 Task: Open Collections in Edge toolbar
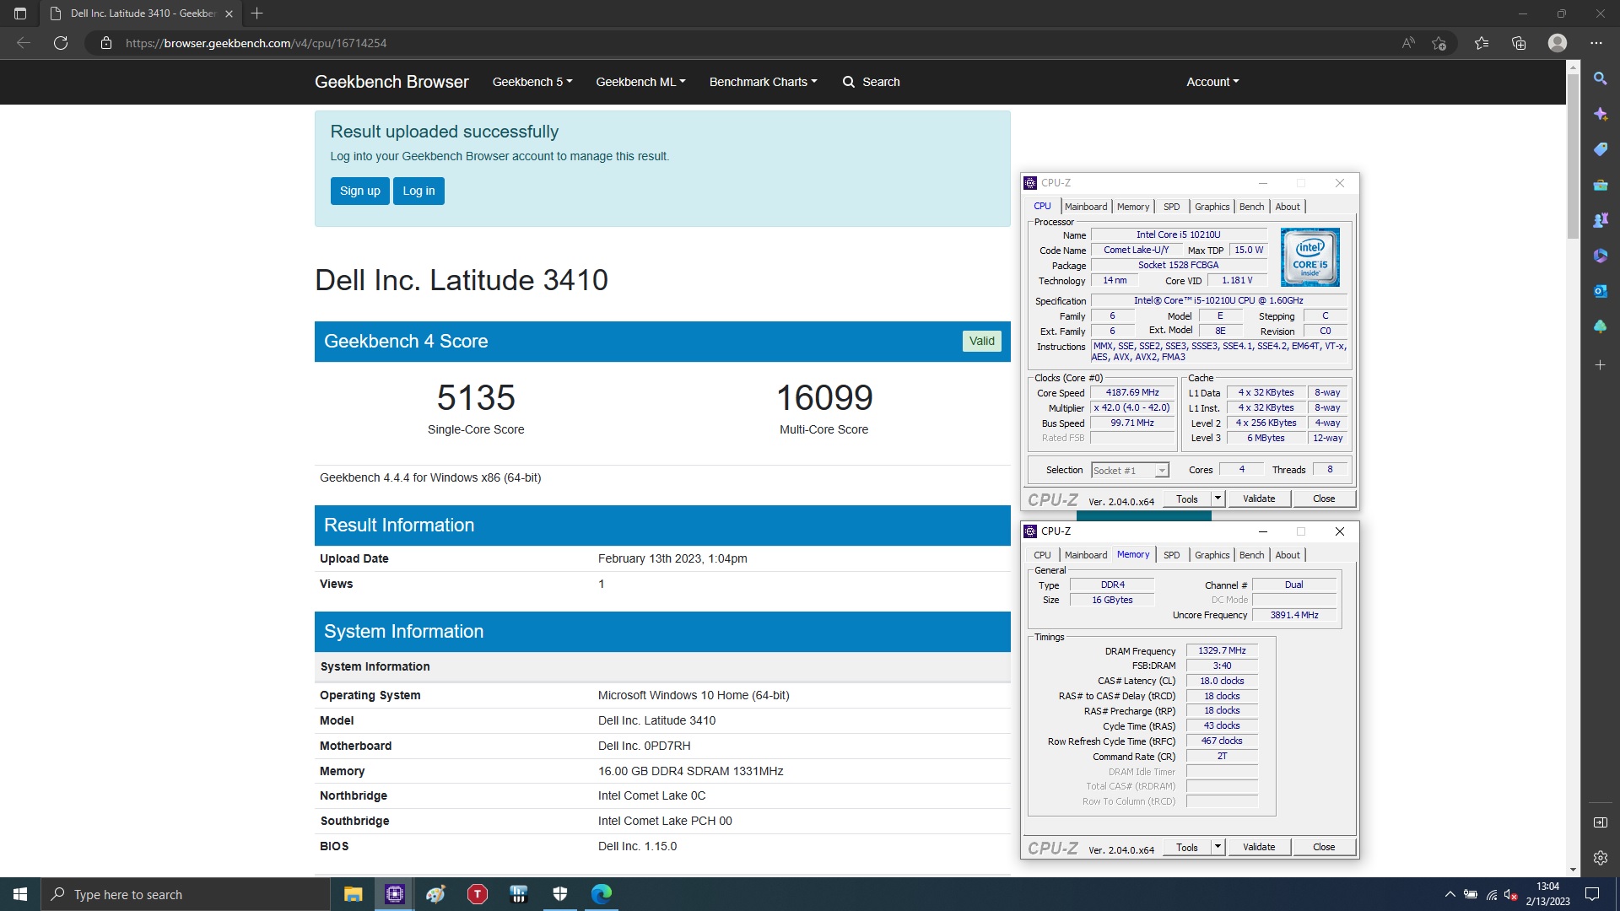click(1519, 43)
